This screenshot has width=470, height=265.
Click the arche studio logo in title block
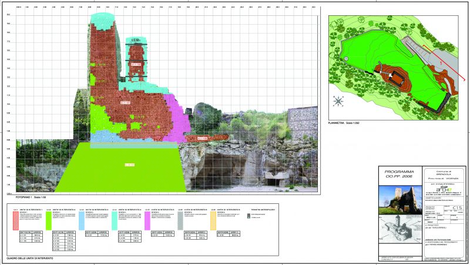pos(445,188)
